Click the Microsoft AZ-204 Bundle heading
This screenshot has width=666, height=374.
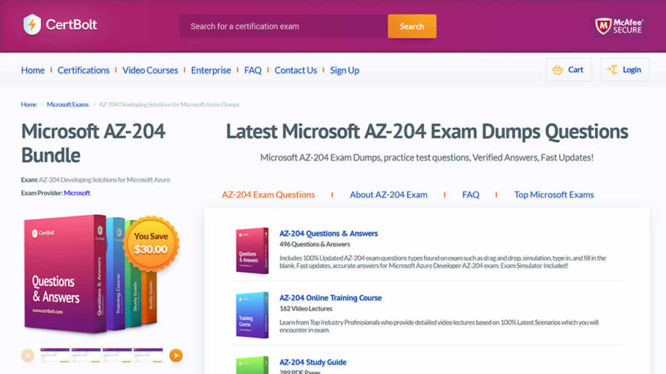pos(94,143)
